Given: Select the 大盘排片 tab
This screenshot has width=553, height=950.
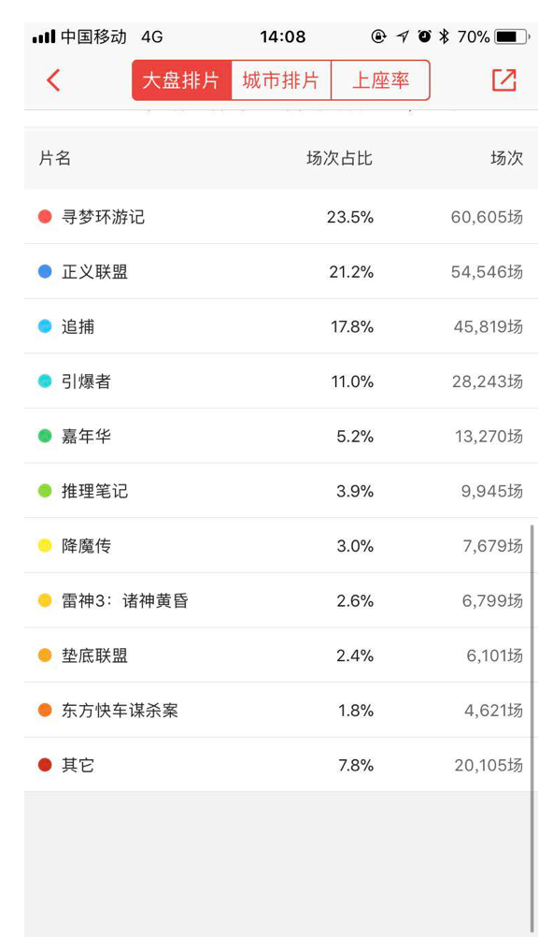Looking at the screenshot, I should tap(181, 80).
